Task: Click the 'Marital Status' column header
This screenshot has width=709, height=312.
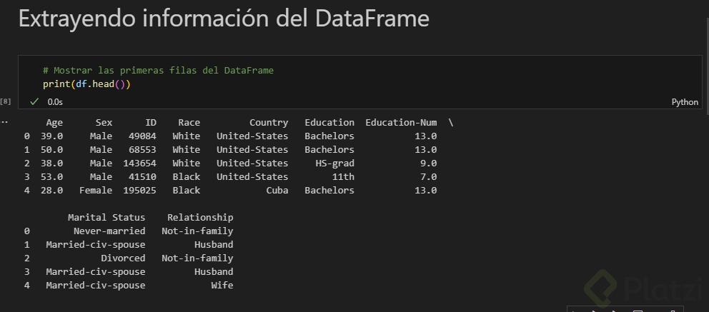Action: point(106,218)
